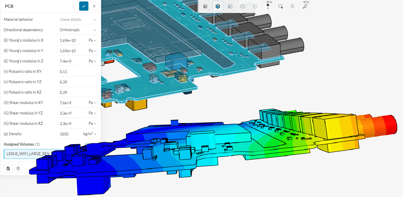Open the BETA measure tape tool
The width and height of the screenshot is (403, 197).
tap(305, 6)
